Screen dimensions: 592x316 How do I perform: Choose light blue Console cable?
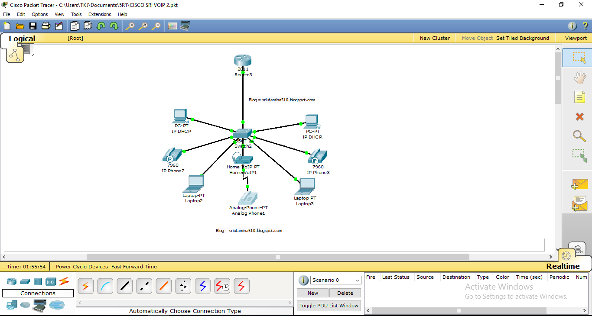[x=105, y=286]
